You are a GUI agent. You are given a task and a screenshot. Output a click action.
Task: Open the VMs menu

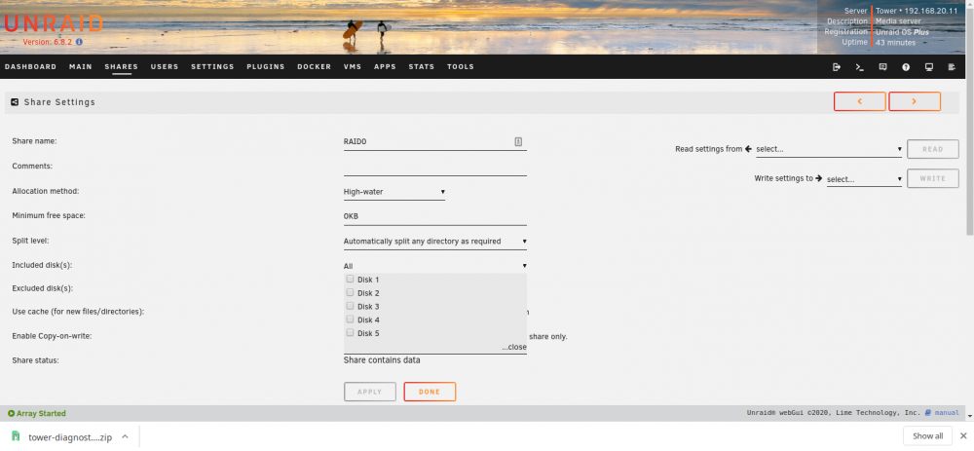(x=353, y=67)
